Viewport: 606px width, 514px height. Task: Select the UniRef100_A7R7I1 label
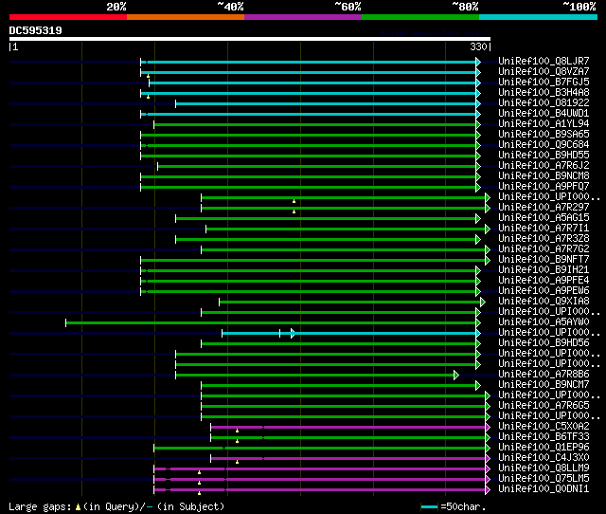[544, 229]
